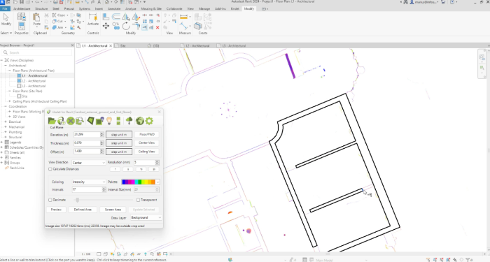
Task: Select L3 - Architectural in Project Browser
Action: [34, 86]
